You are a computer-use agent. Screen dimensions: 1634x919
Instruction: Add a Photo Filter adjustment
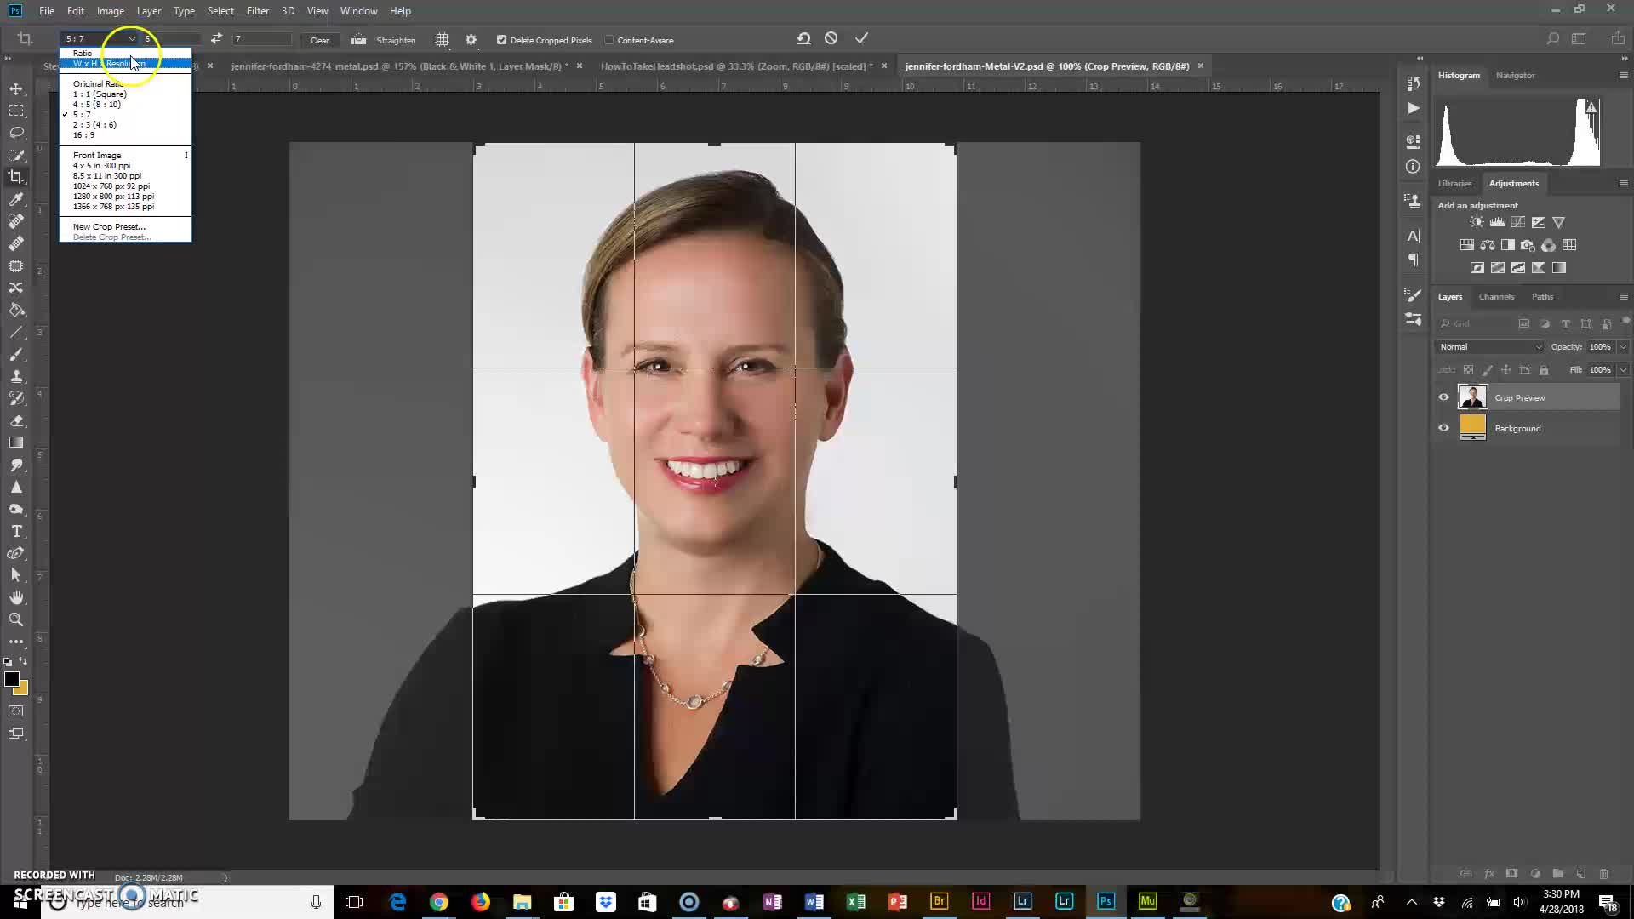1528,245
